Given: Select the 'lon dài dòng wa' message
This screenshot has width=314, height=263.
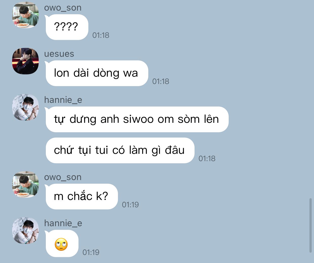Looking at the screenshot, I should coord(97,73).
